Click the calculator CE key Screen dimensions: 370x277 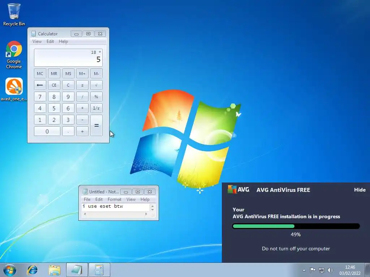click(x=54, y=85)
